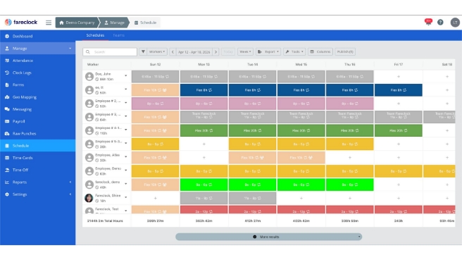
Task: Open Clock Logs in sidebar
Action: [x=38, y=73]
